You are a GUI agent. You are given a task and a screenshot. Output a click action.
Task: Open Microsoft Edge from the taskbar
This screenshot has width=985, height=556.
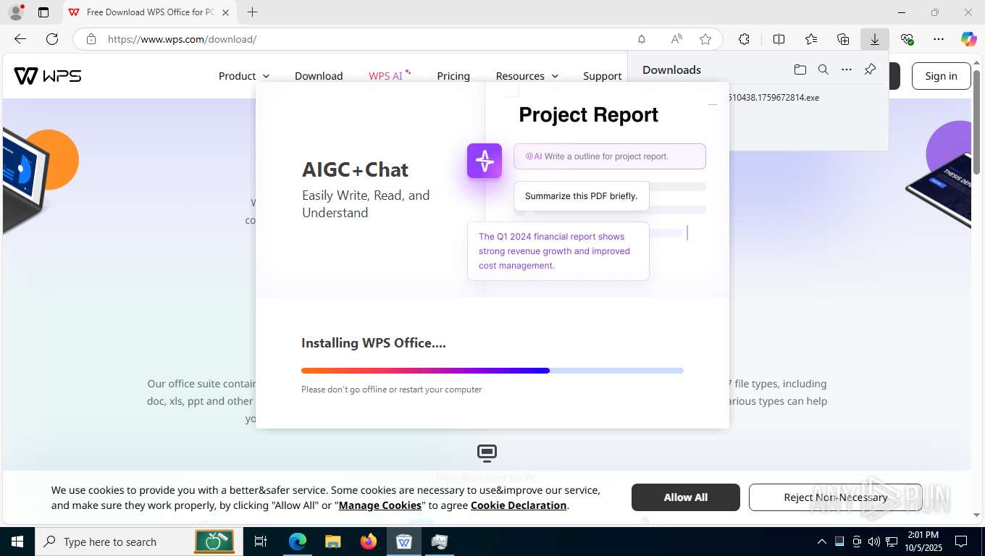(298, 542)
